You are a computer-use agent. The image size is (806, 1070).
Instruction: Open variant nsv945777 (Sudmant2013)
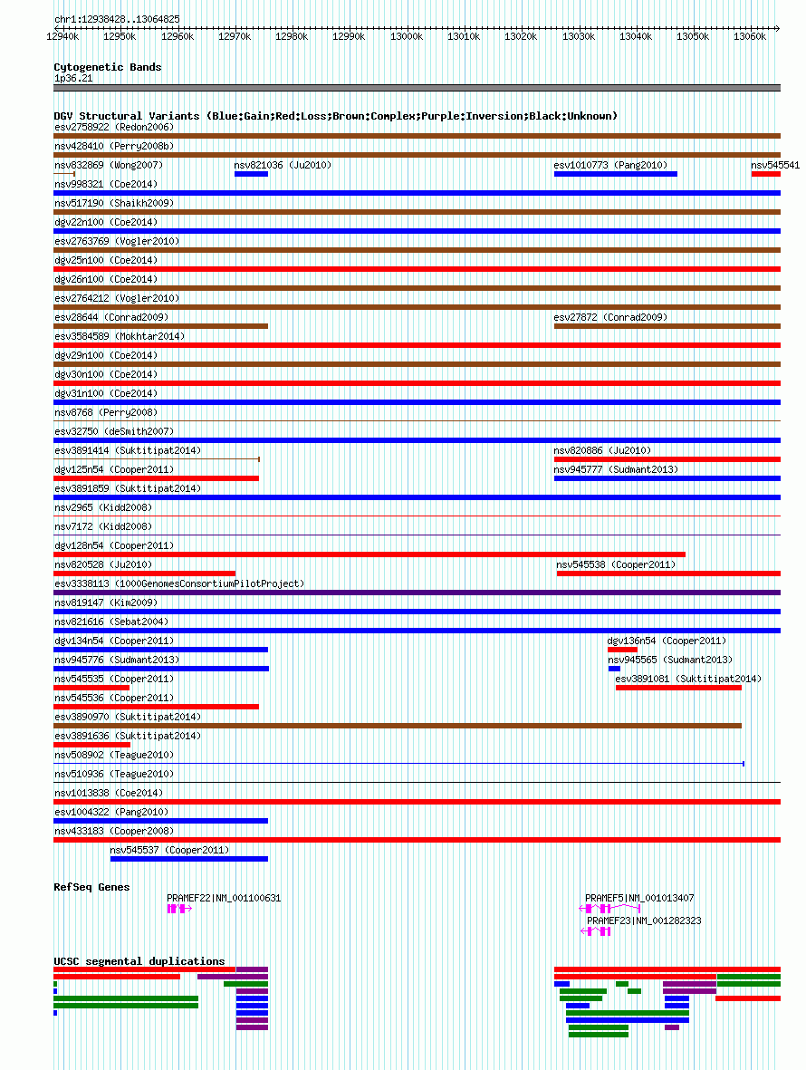click(x=616, y=470)
